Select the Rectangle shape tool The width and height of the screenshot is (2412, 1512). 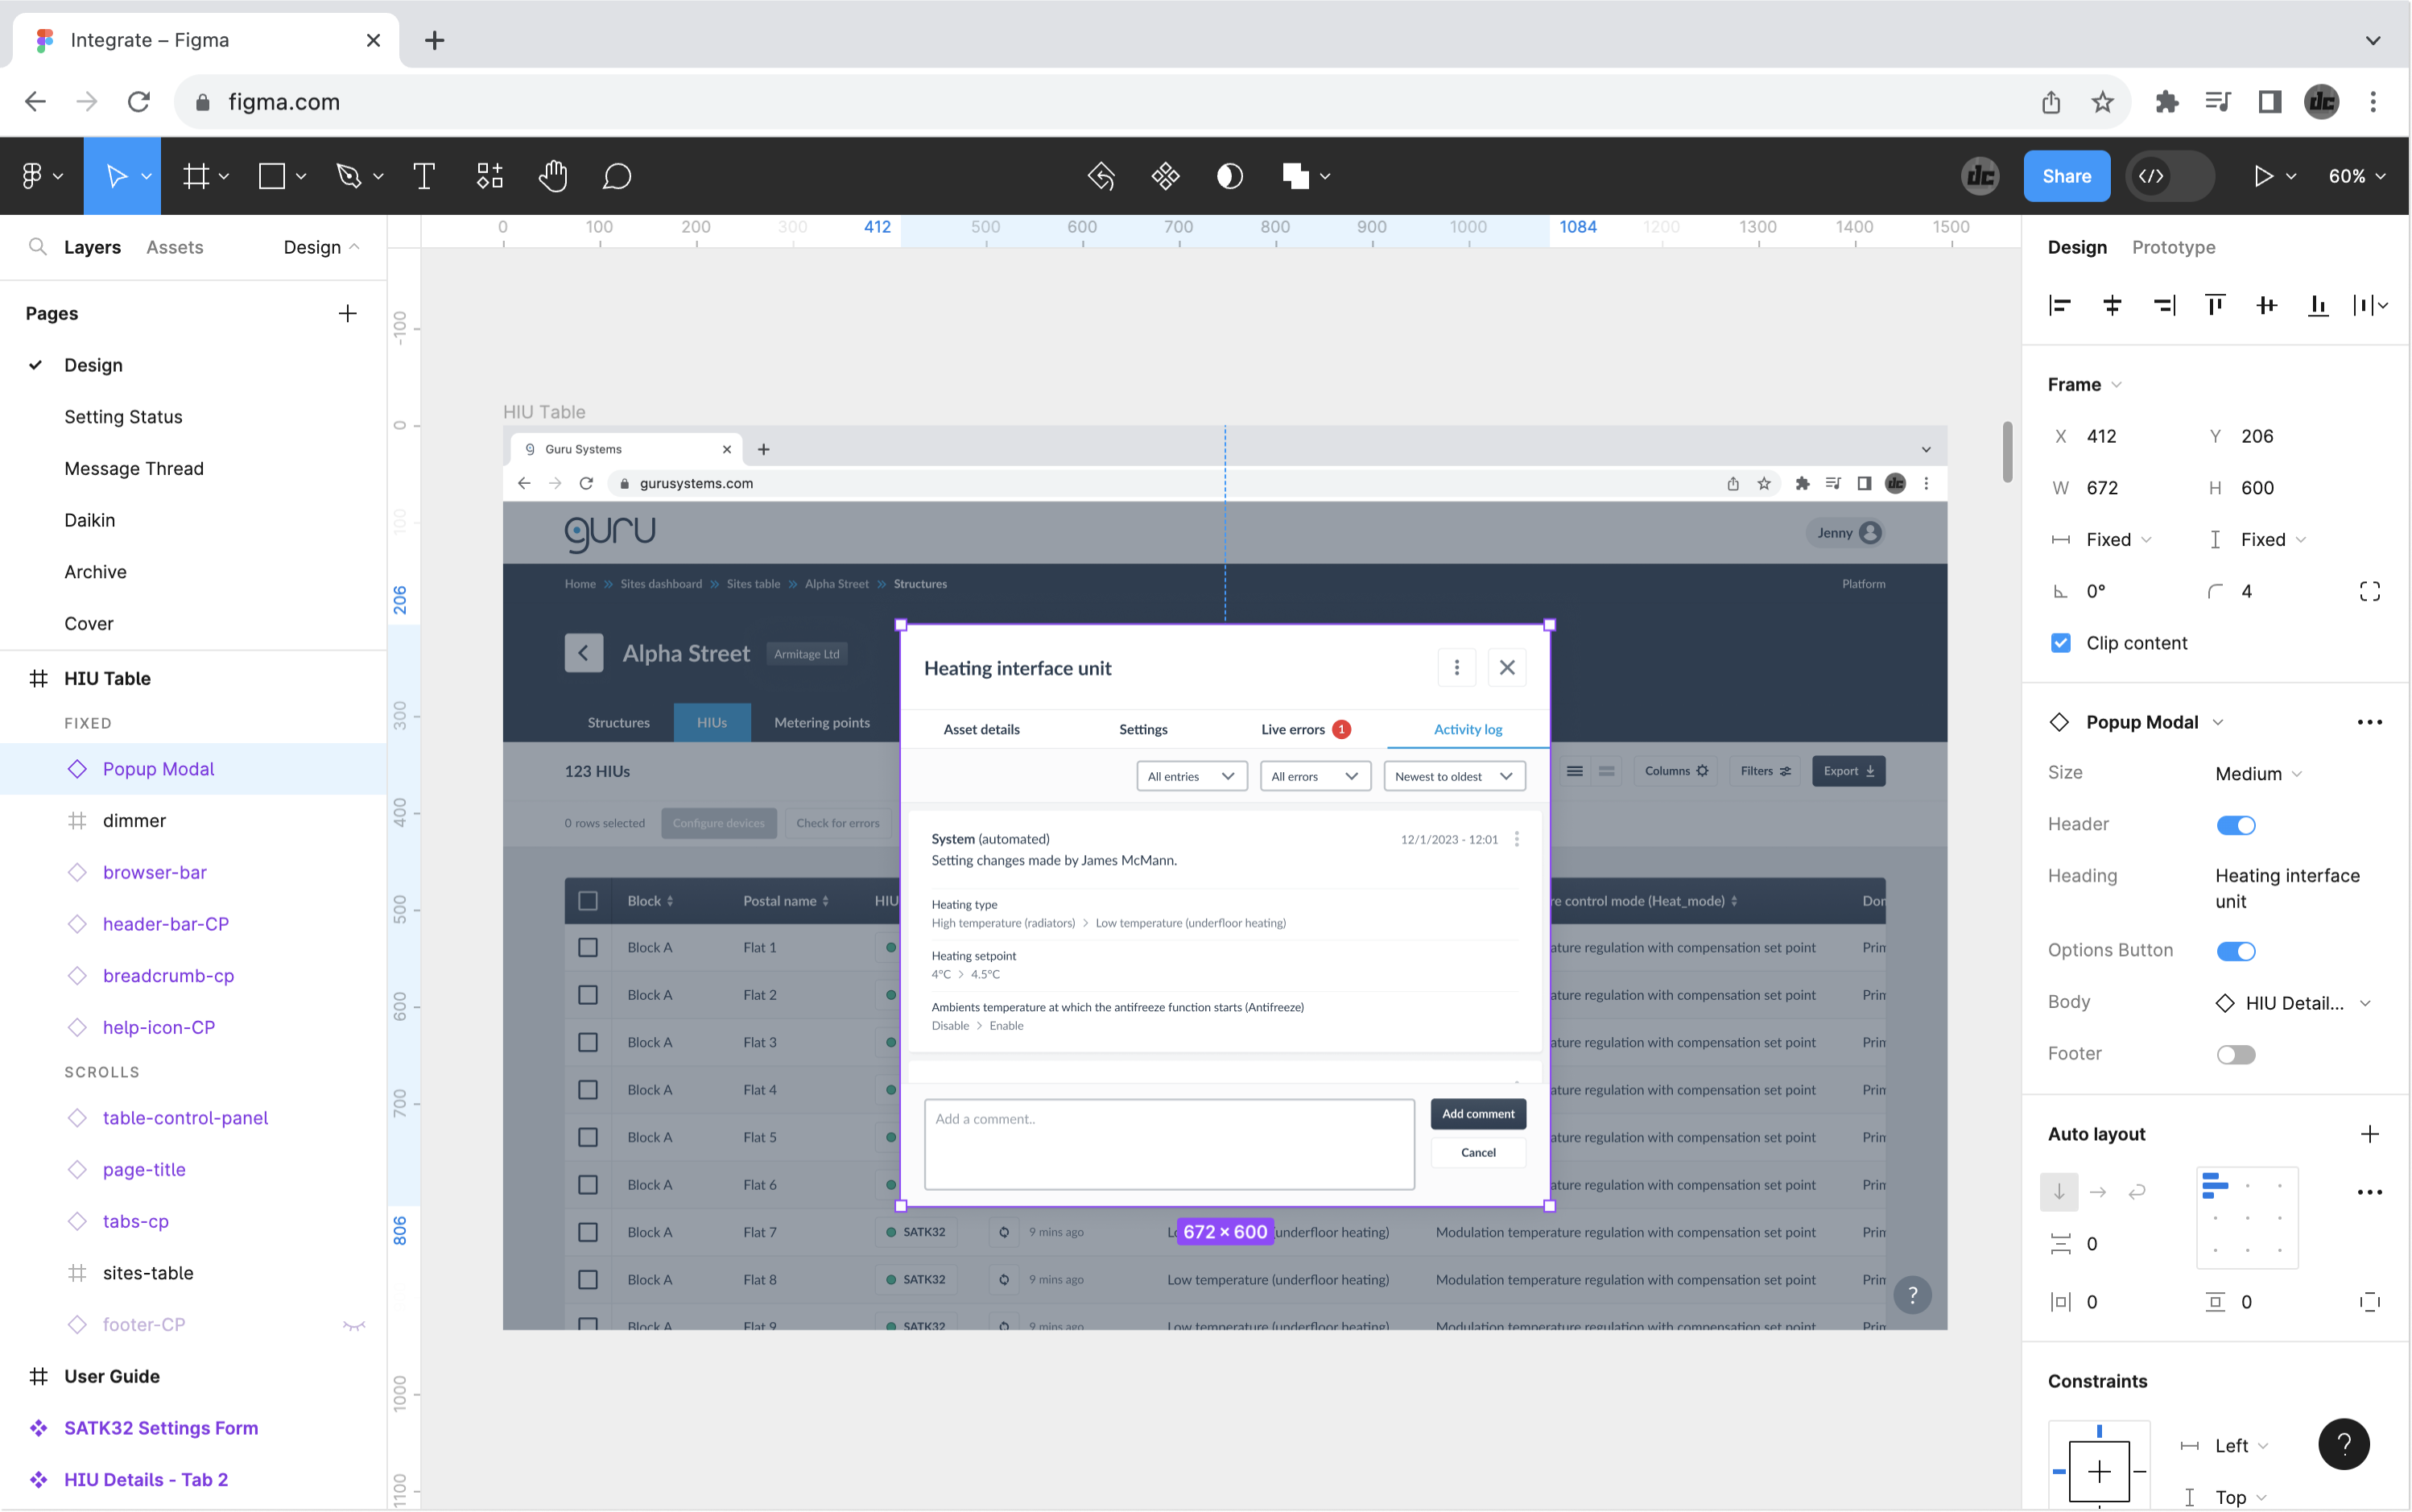pos(272,176)
